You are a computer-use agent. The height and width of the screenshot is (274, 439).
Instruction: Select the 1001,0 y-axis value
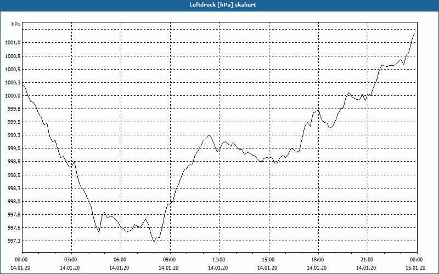[13, 43]
